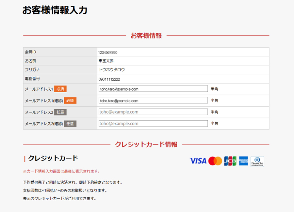294x212 pixels.
Task: Click the 必須 badge beside メールアドレス1
Action: 60,89
